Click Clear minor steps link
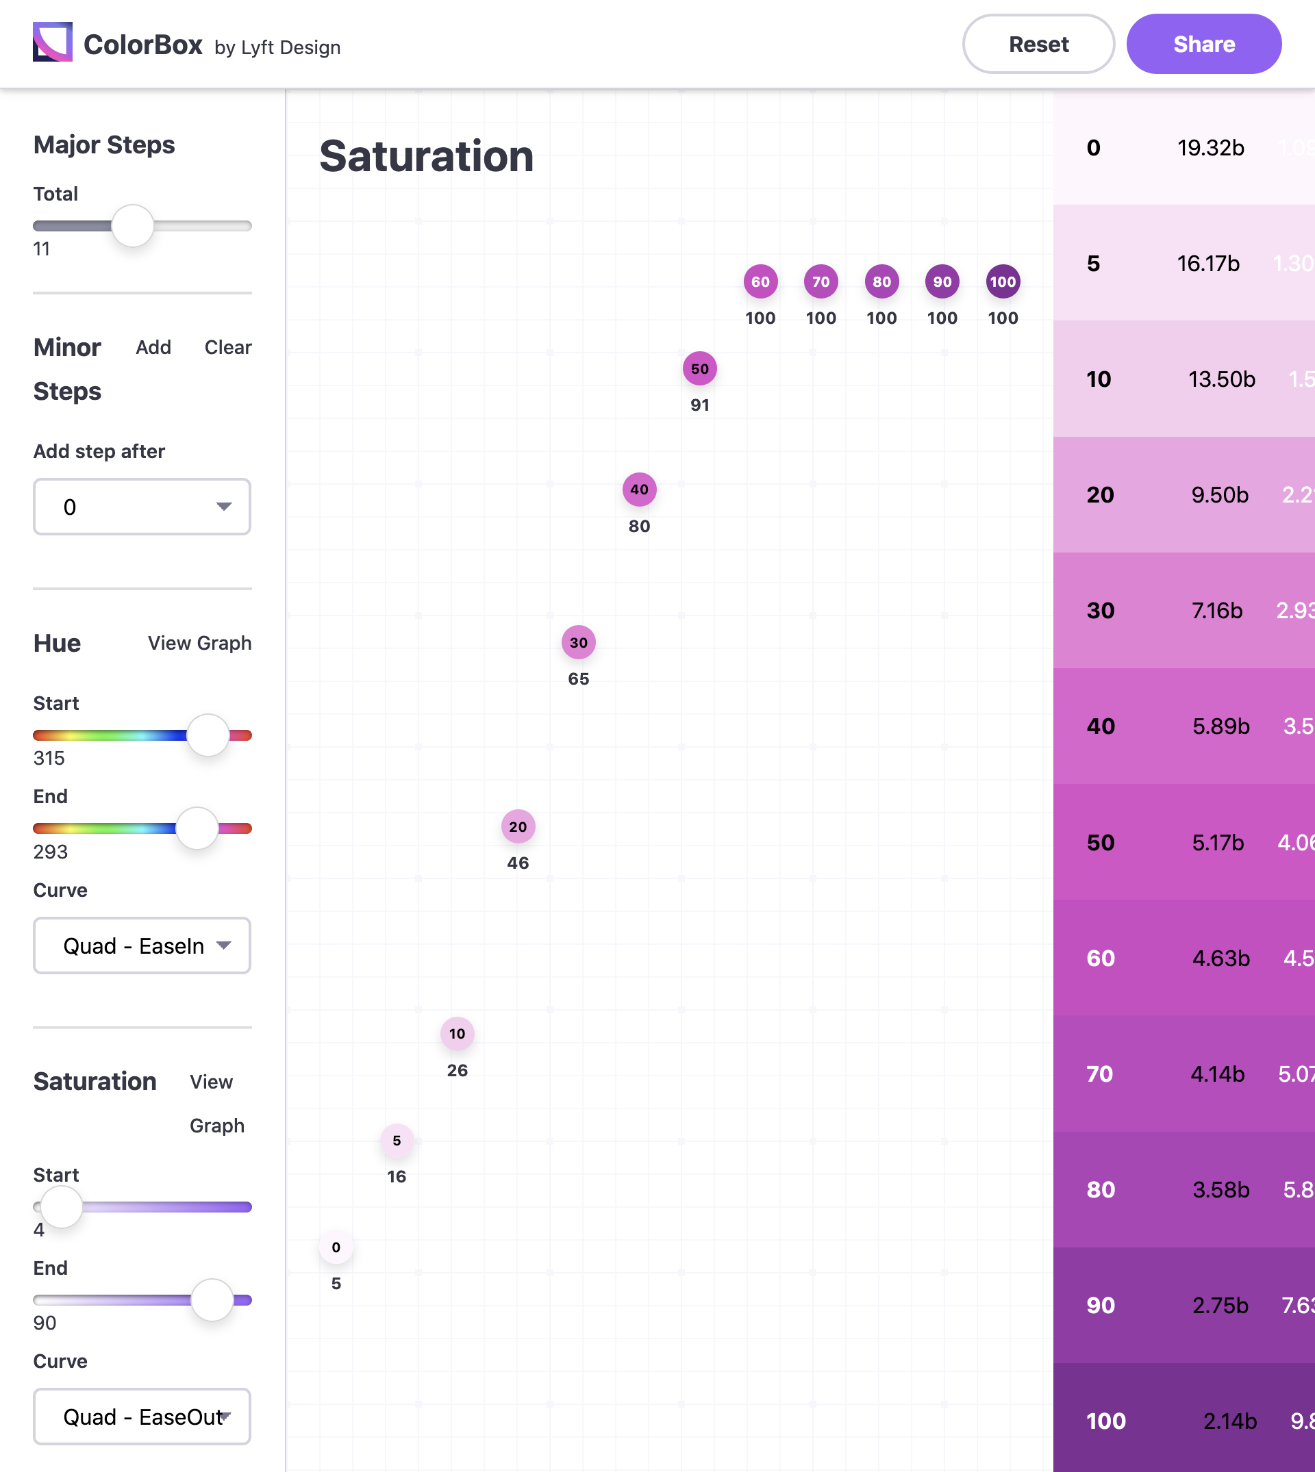Image resolution: width=1315 pixels, height=1472 pixels. [x=227, y=347]
